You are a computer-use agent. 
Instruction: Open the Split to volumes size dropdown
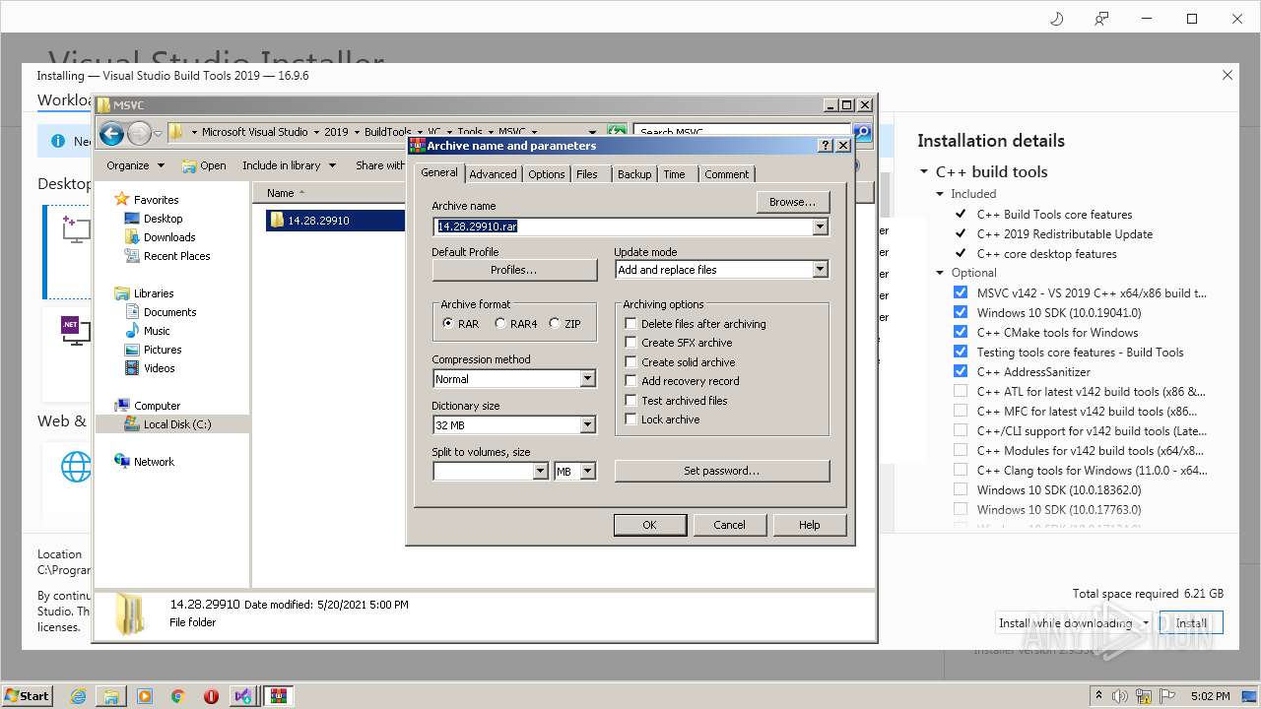(540, 471)
